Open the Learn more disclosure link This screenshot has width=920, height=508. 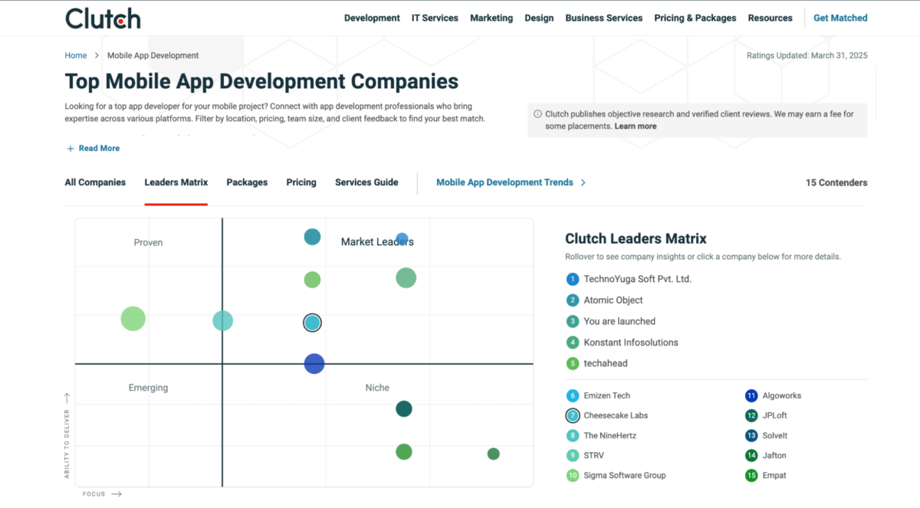pos(635,126)
